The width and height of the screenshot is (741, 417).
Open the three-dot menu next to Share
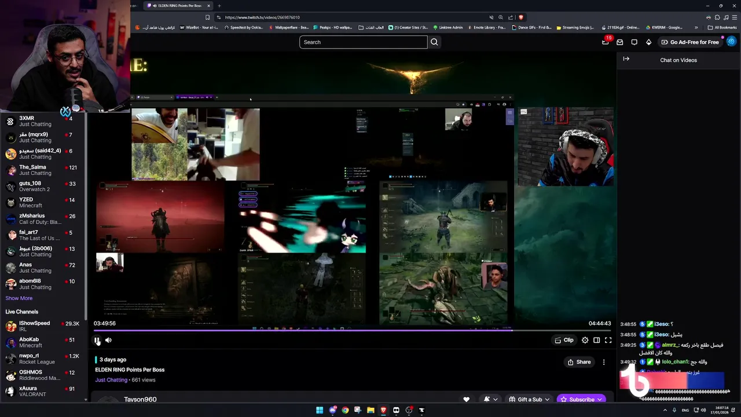pyautogui.click(x=604, y=362)
